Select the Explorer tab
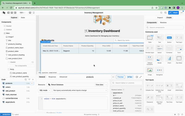Screen dimensions: 185x116 14,18
